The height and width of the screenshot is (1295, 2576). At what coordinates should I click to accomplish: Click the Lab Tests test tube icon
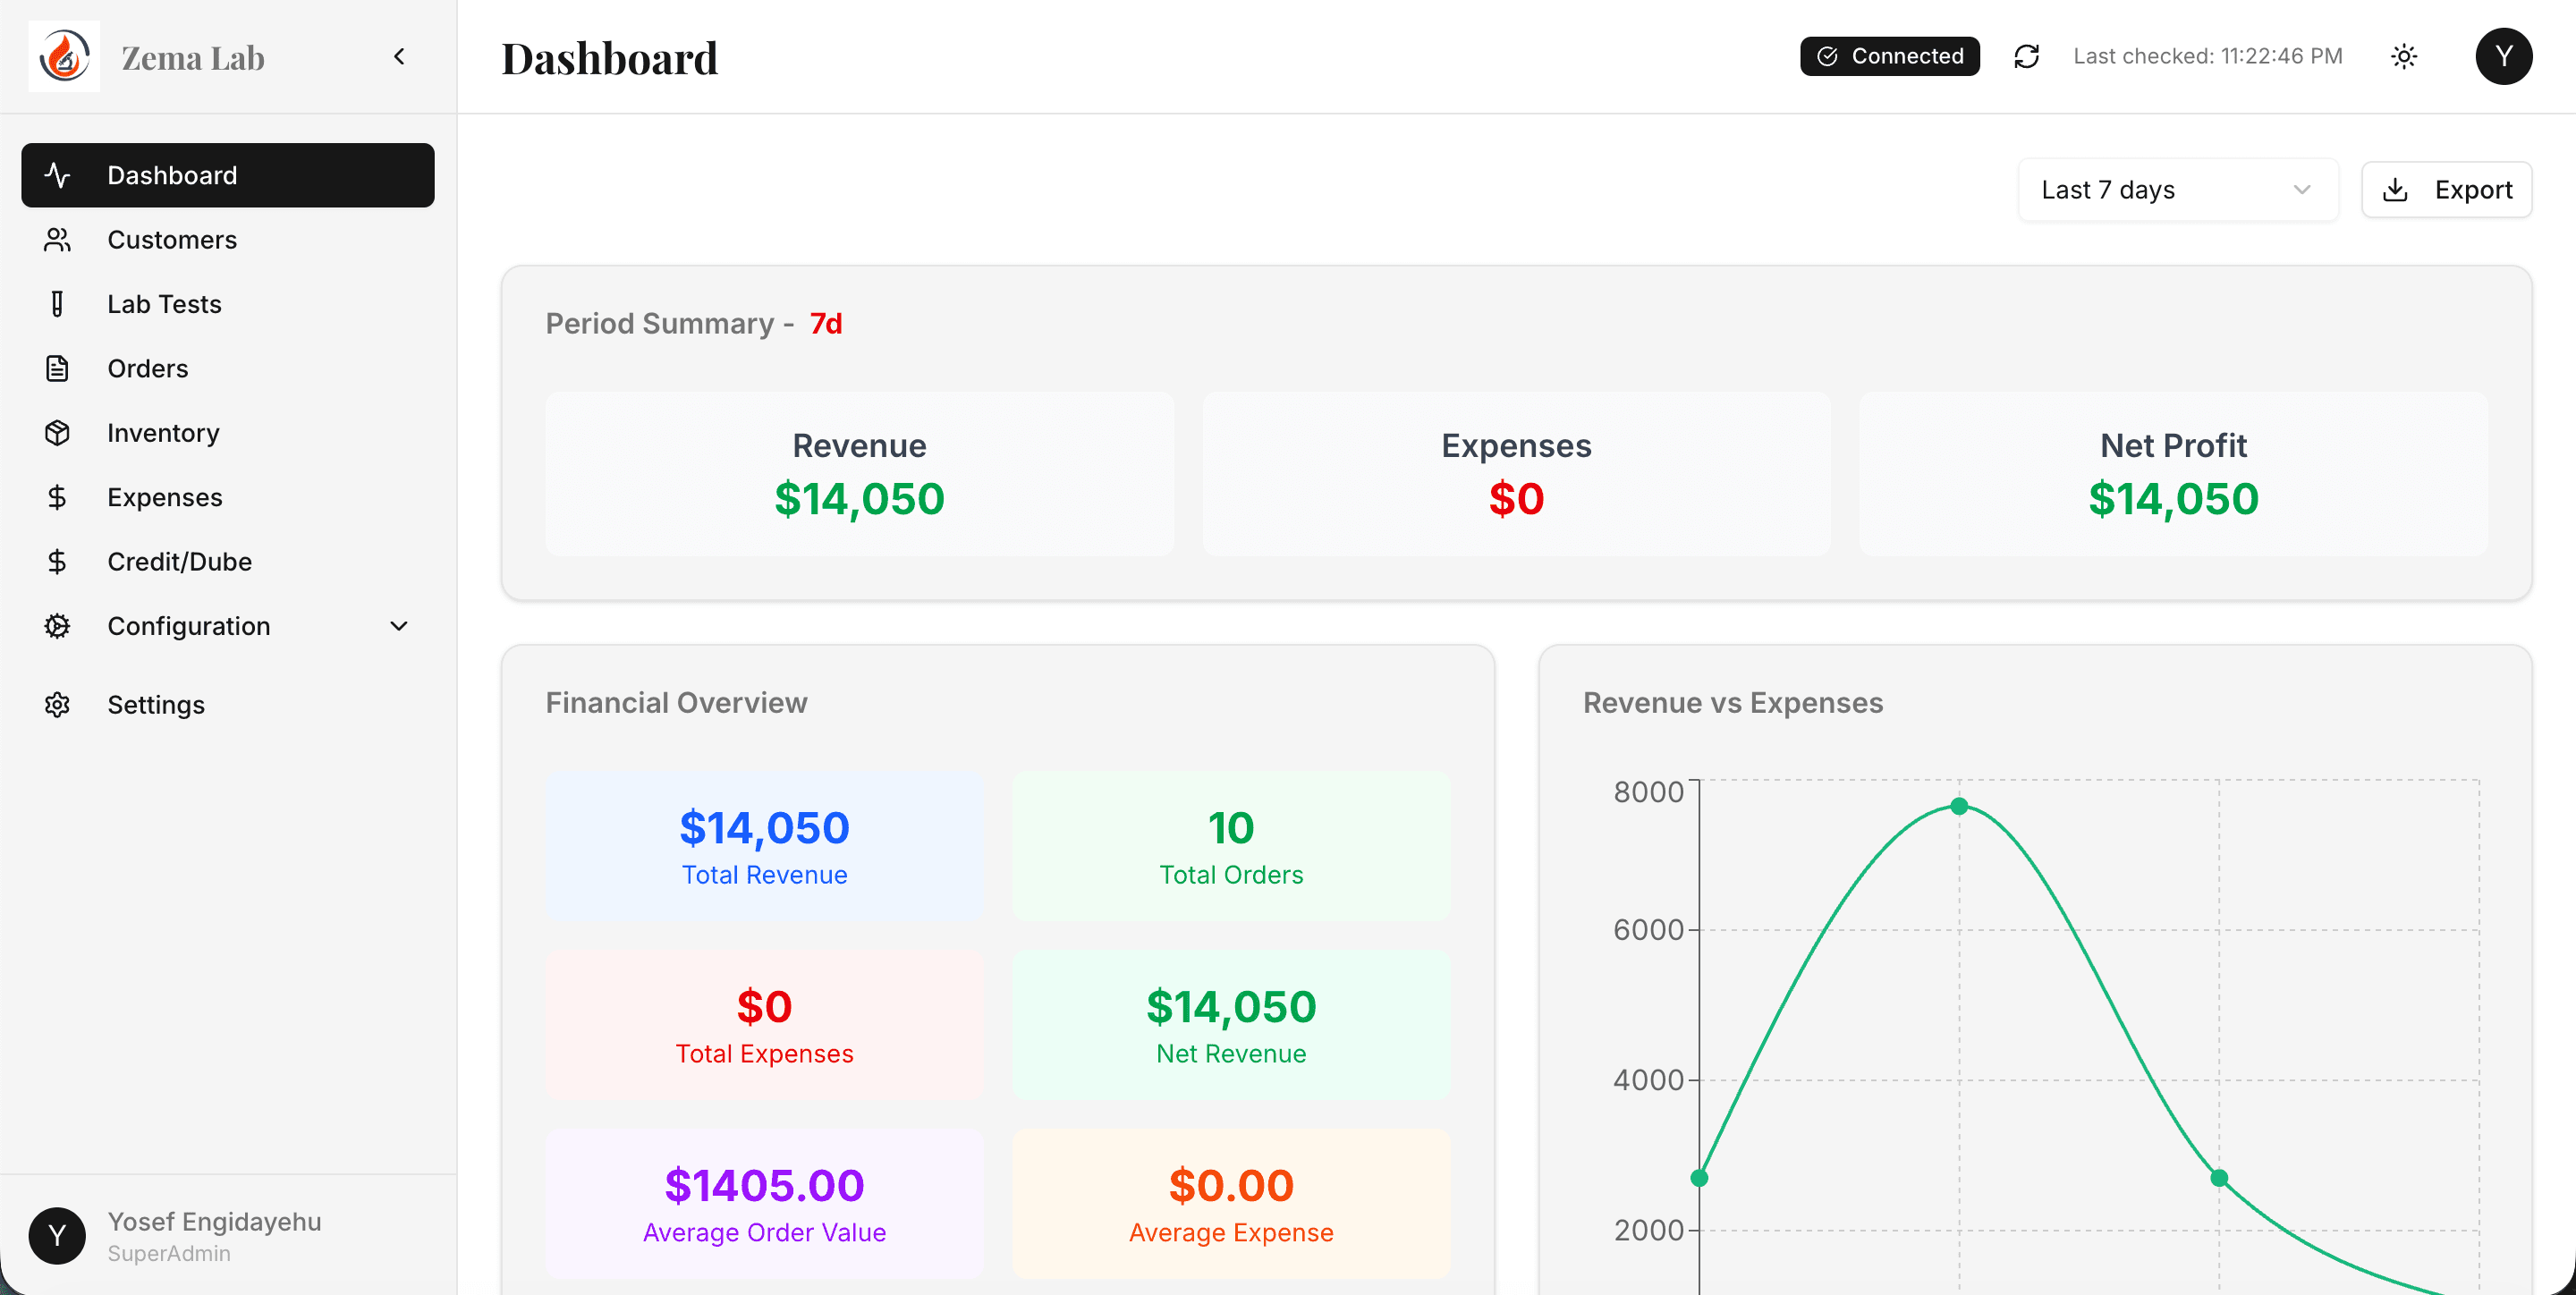57,304
